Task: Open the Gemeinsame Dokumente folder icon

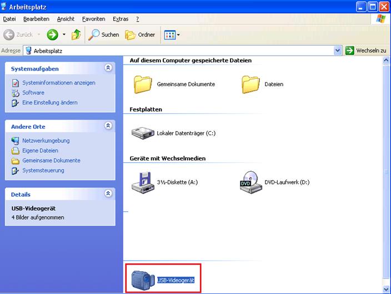Action: (143, 84)
